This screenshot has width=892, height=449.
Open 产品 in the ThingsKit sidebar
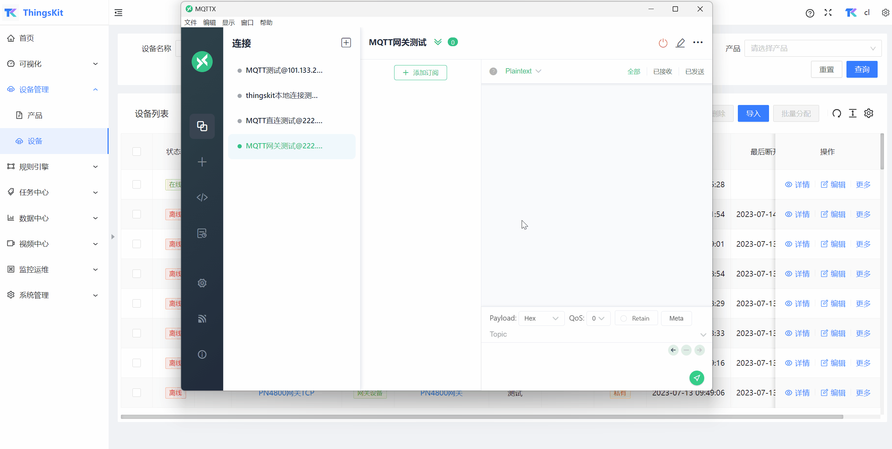click(x=54, y=115)
